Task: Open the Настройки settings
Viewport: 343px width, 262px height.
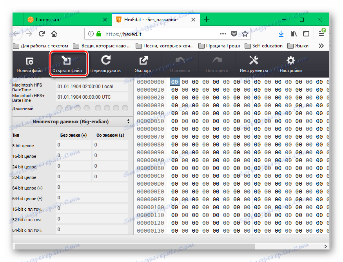Action: pyautogui.click(x=290, y=64)
